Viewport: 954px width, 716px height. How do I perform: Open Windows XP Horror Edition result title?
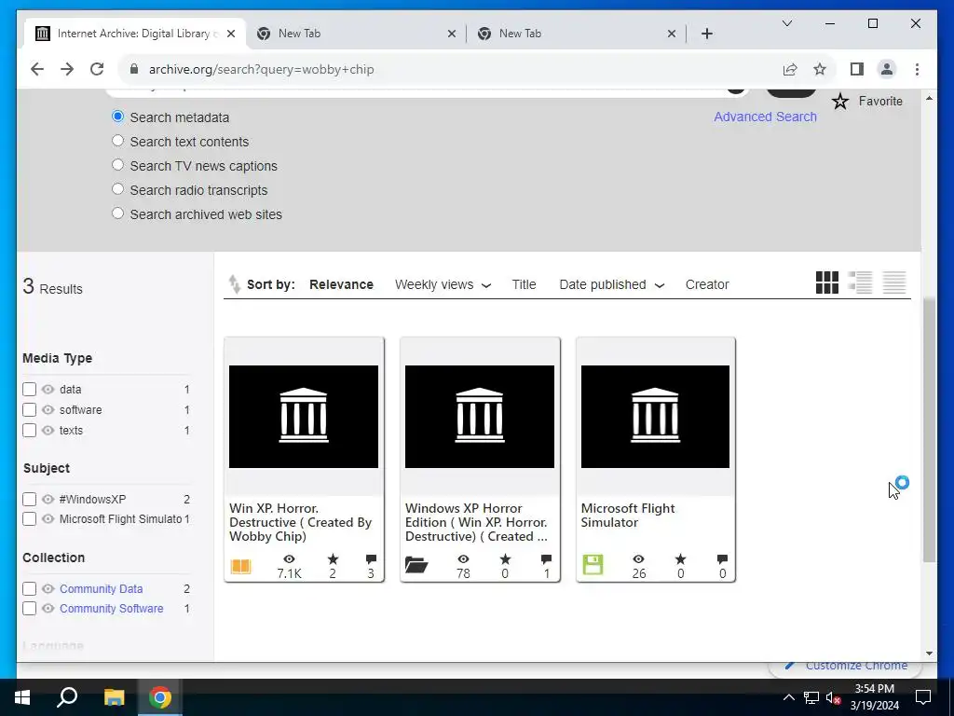point(476,522)
